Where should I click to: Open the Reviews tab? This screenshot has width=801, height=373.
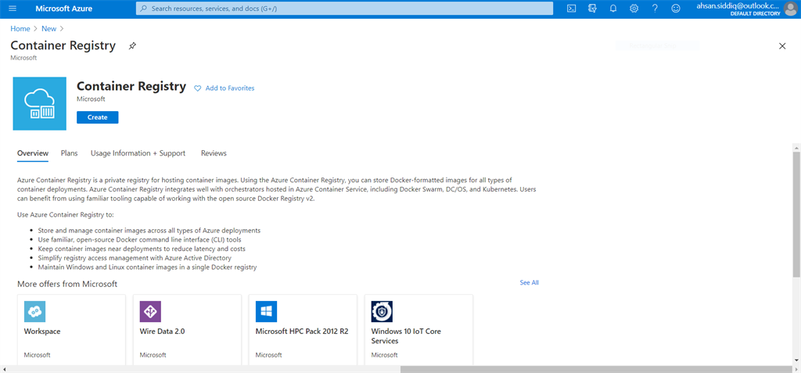click(214, 153)
